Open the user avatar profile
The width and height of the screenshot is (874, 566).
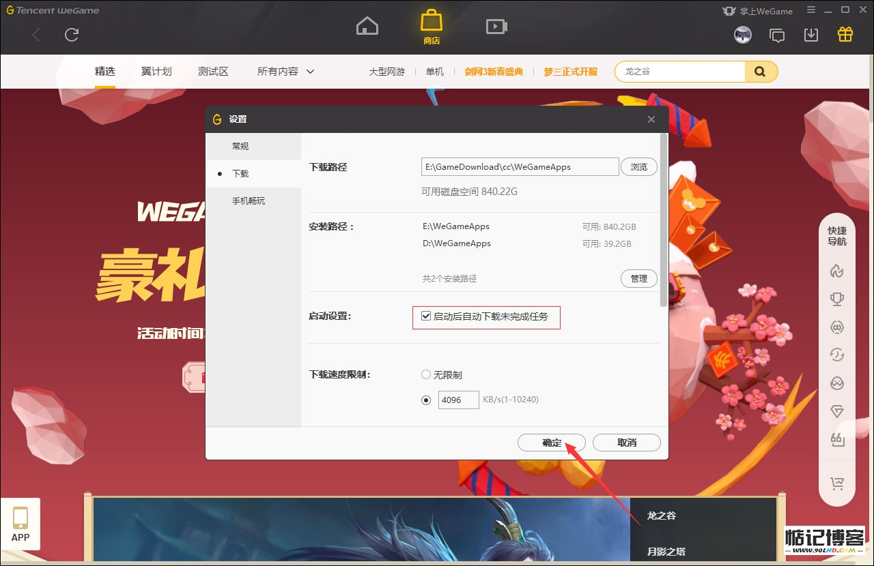click(743, 35)
